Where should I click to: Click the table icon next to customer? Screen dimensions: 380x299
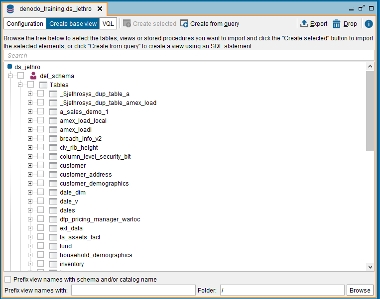click(x=53, y=166)
